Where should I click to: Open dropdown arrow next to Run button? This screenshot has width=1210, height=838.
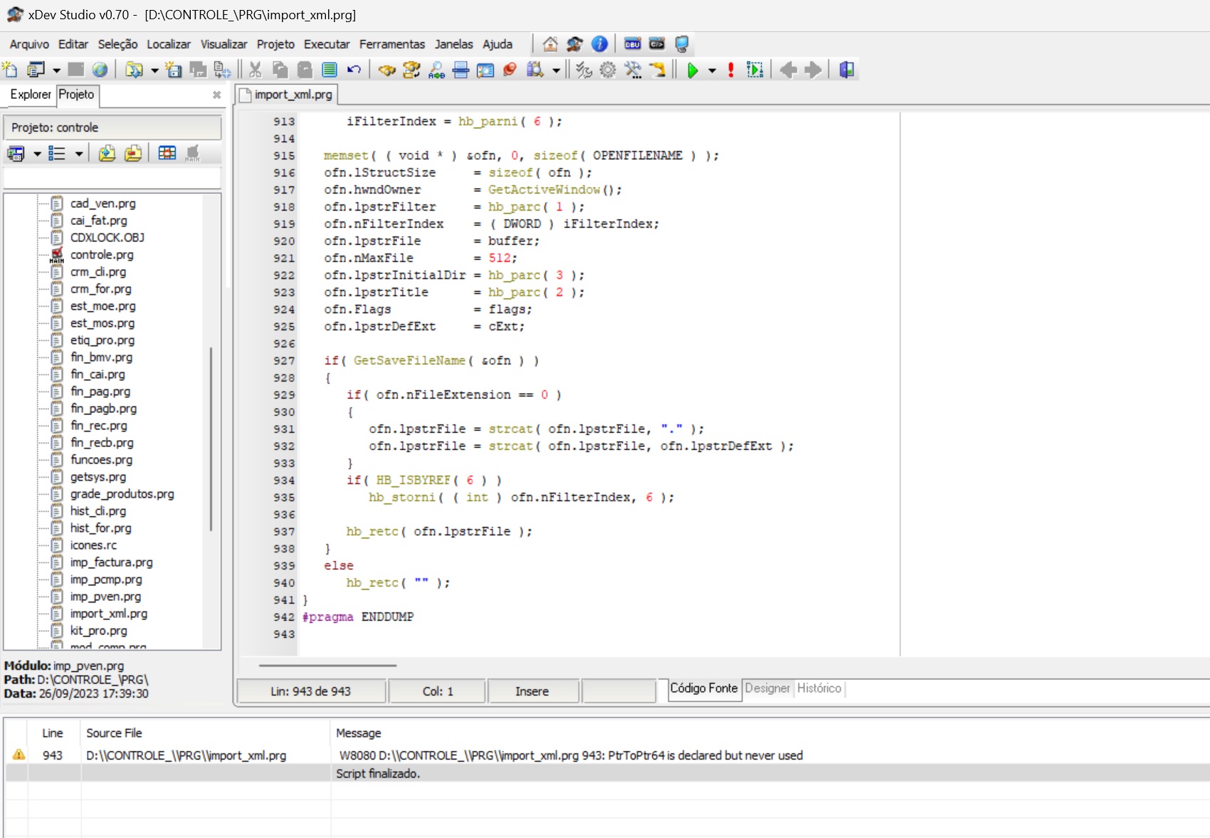[x=711, y=70]
